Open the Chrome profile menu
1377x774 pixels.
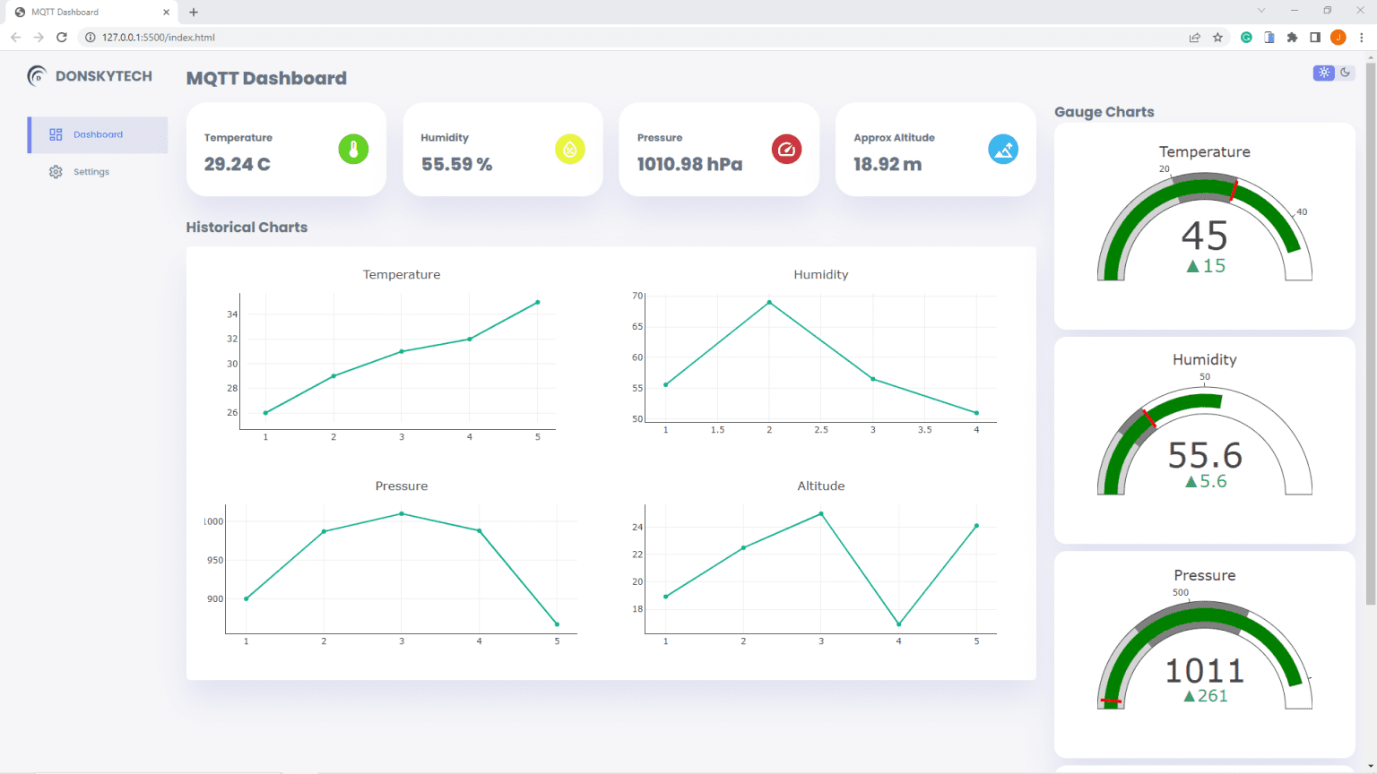point(1338,38)
